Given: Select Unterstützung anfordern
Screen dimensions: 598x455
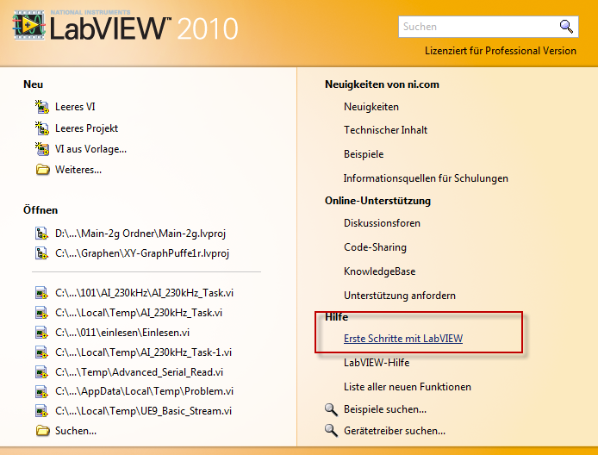Looking at the screenshot, I should 399,296.
